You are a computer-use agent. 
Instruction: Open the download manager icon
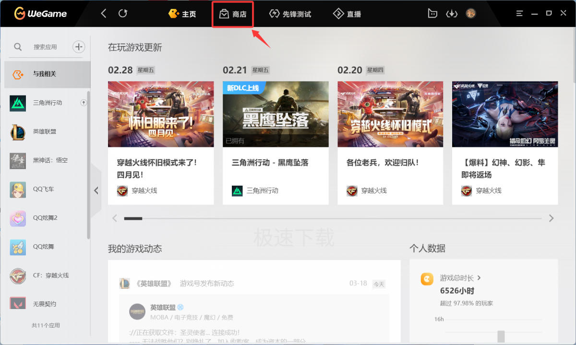click(x=452, y=13)
